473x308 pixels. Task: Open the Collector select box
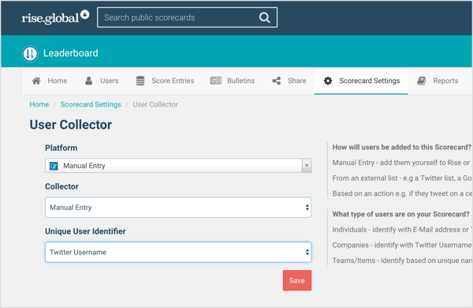178,208
